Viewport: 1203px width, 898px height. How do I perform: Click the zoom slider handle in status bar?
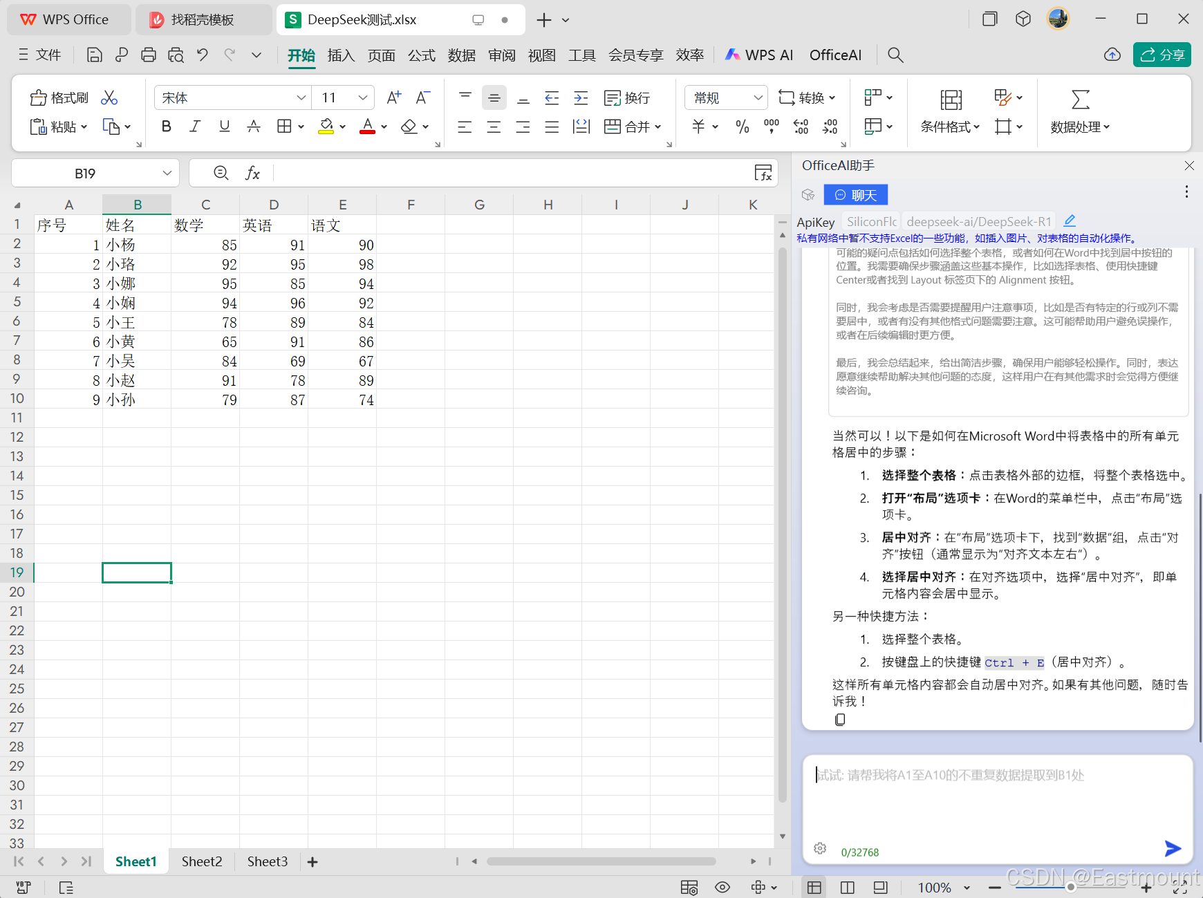point(1070,887)
